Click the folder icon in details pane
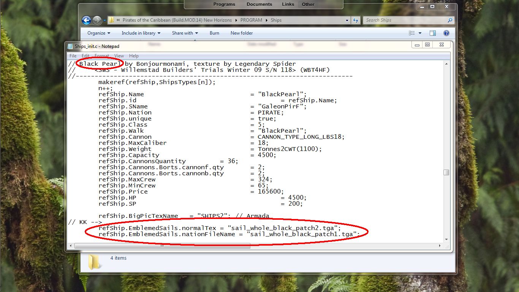519x292 pixels. 94,262
